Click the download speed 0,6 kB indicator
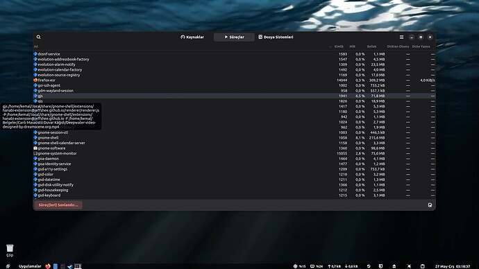The width and height of the screenshot is (479, 269). 351,266
